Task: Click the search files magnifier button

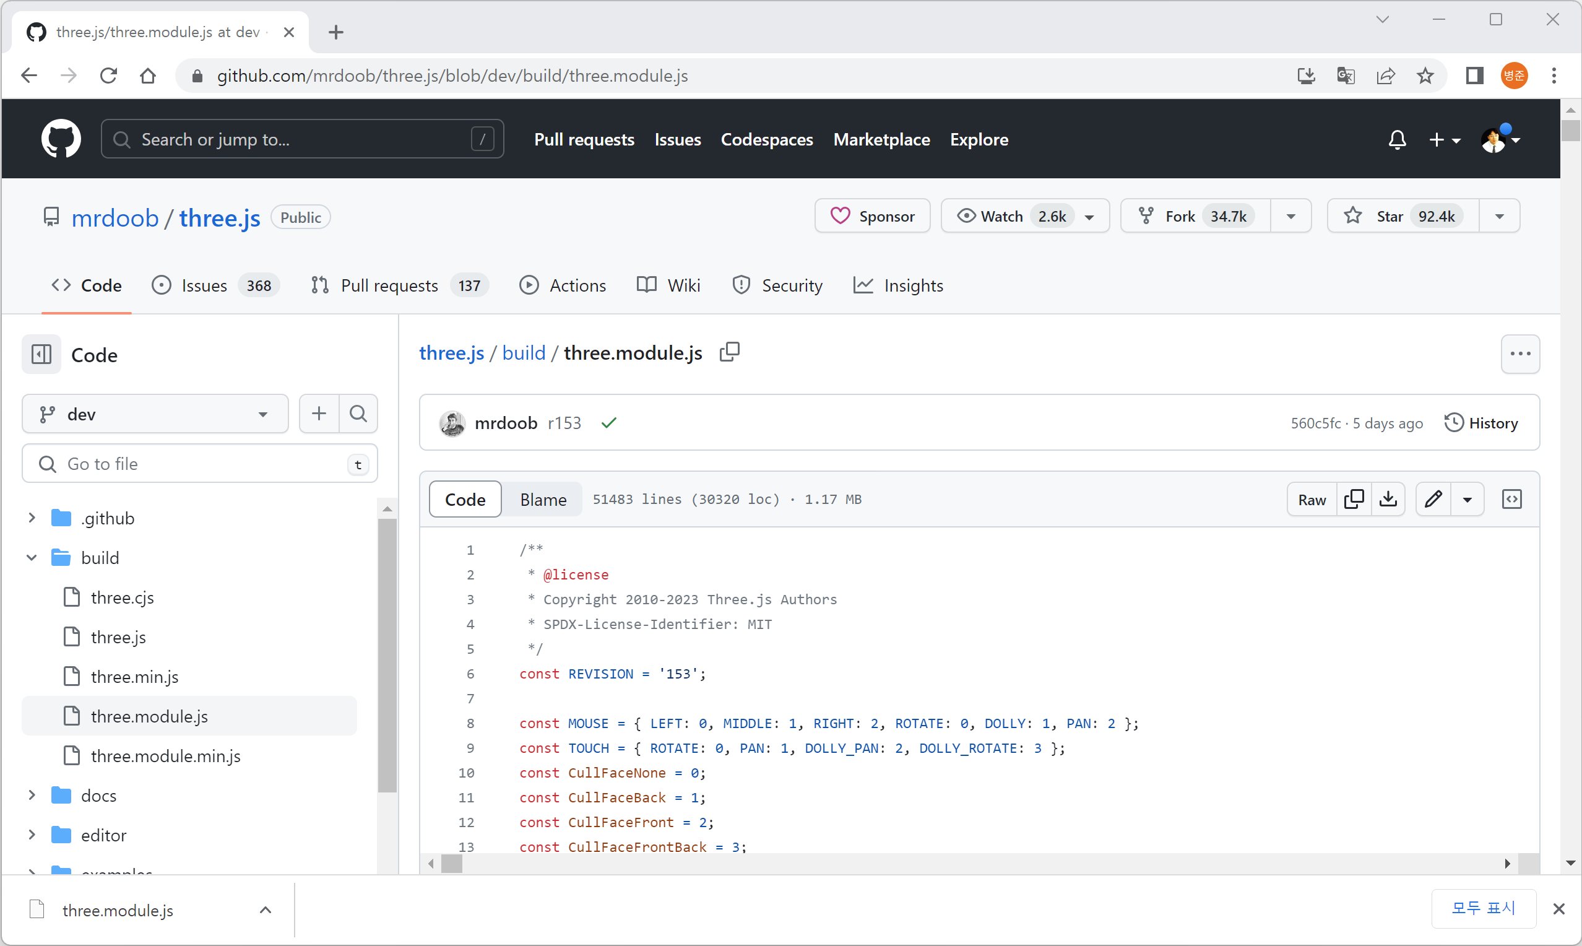Action: [359, 414]
